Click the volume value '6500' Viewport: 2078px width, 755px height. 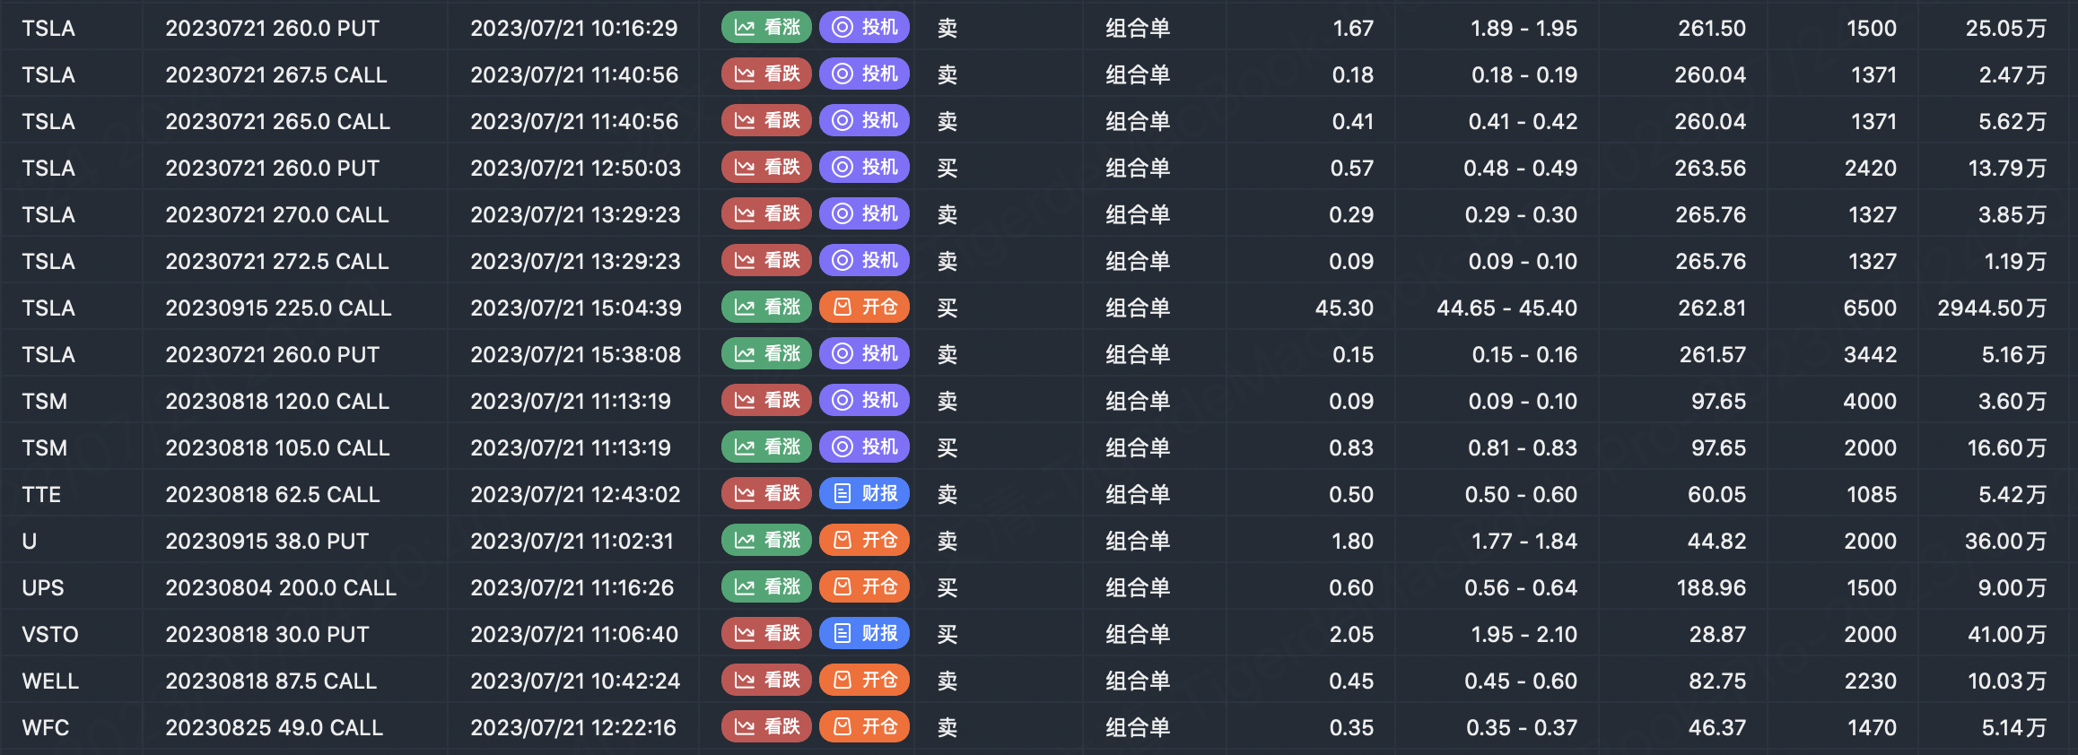(1870, 308)
